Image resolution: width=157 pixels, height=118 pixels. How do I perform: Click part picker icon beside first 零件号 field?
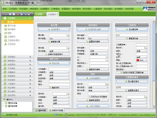pos(68,35)
